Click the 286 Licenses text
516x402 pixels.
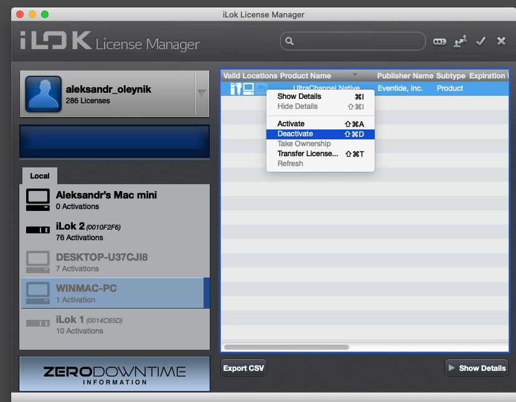point(88,101)
